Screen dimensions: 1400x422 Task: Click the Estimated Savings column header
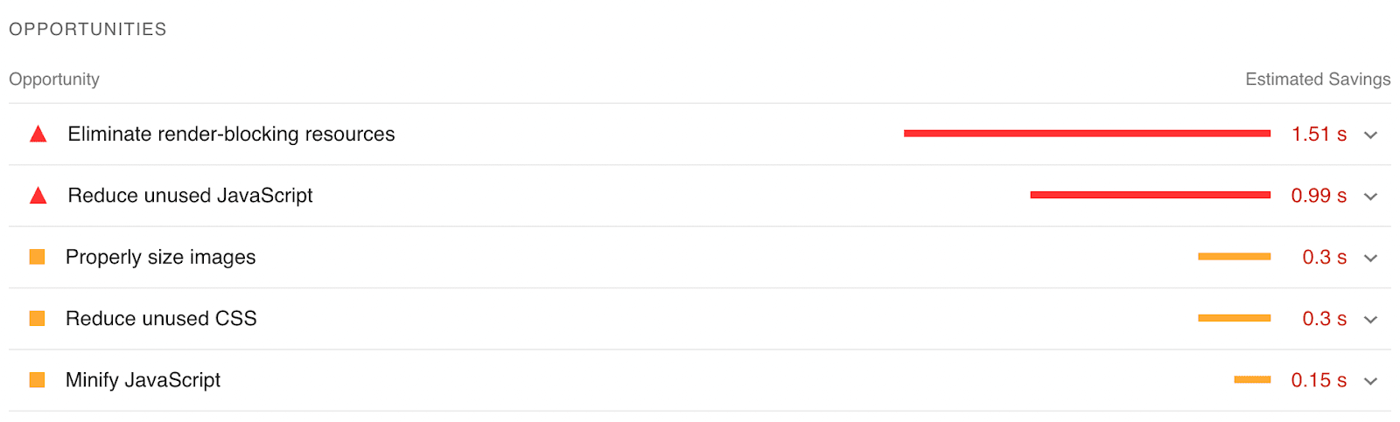[1317, 80]
